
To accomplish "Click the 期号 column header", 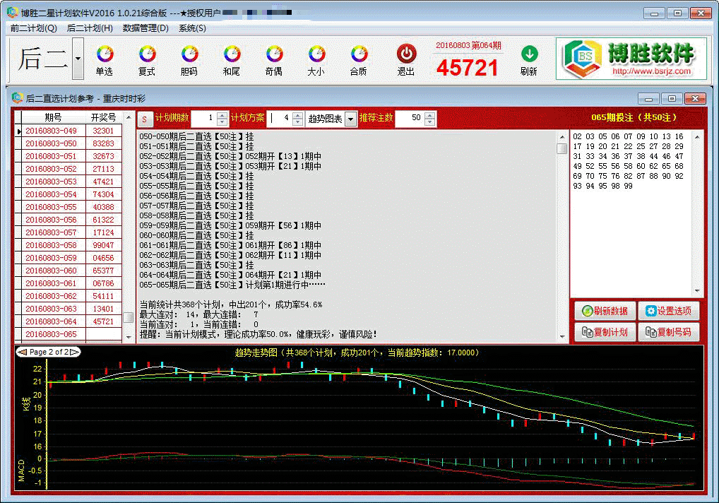I will (53, 117).
